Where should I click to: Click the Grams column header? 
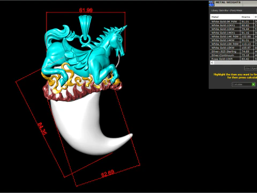pyautogui.click(x=247, y=17)
